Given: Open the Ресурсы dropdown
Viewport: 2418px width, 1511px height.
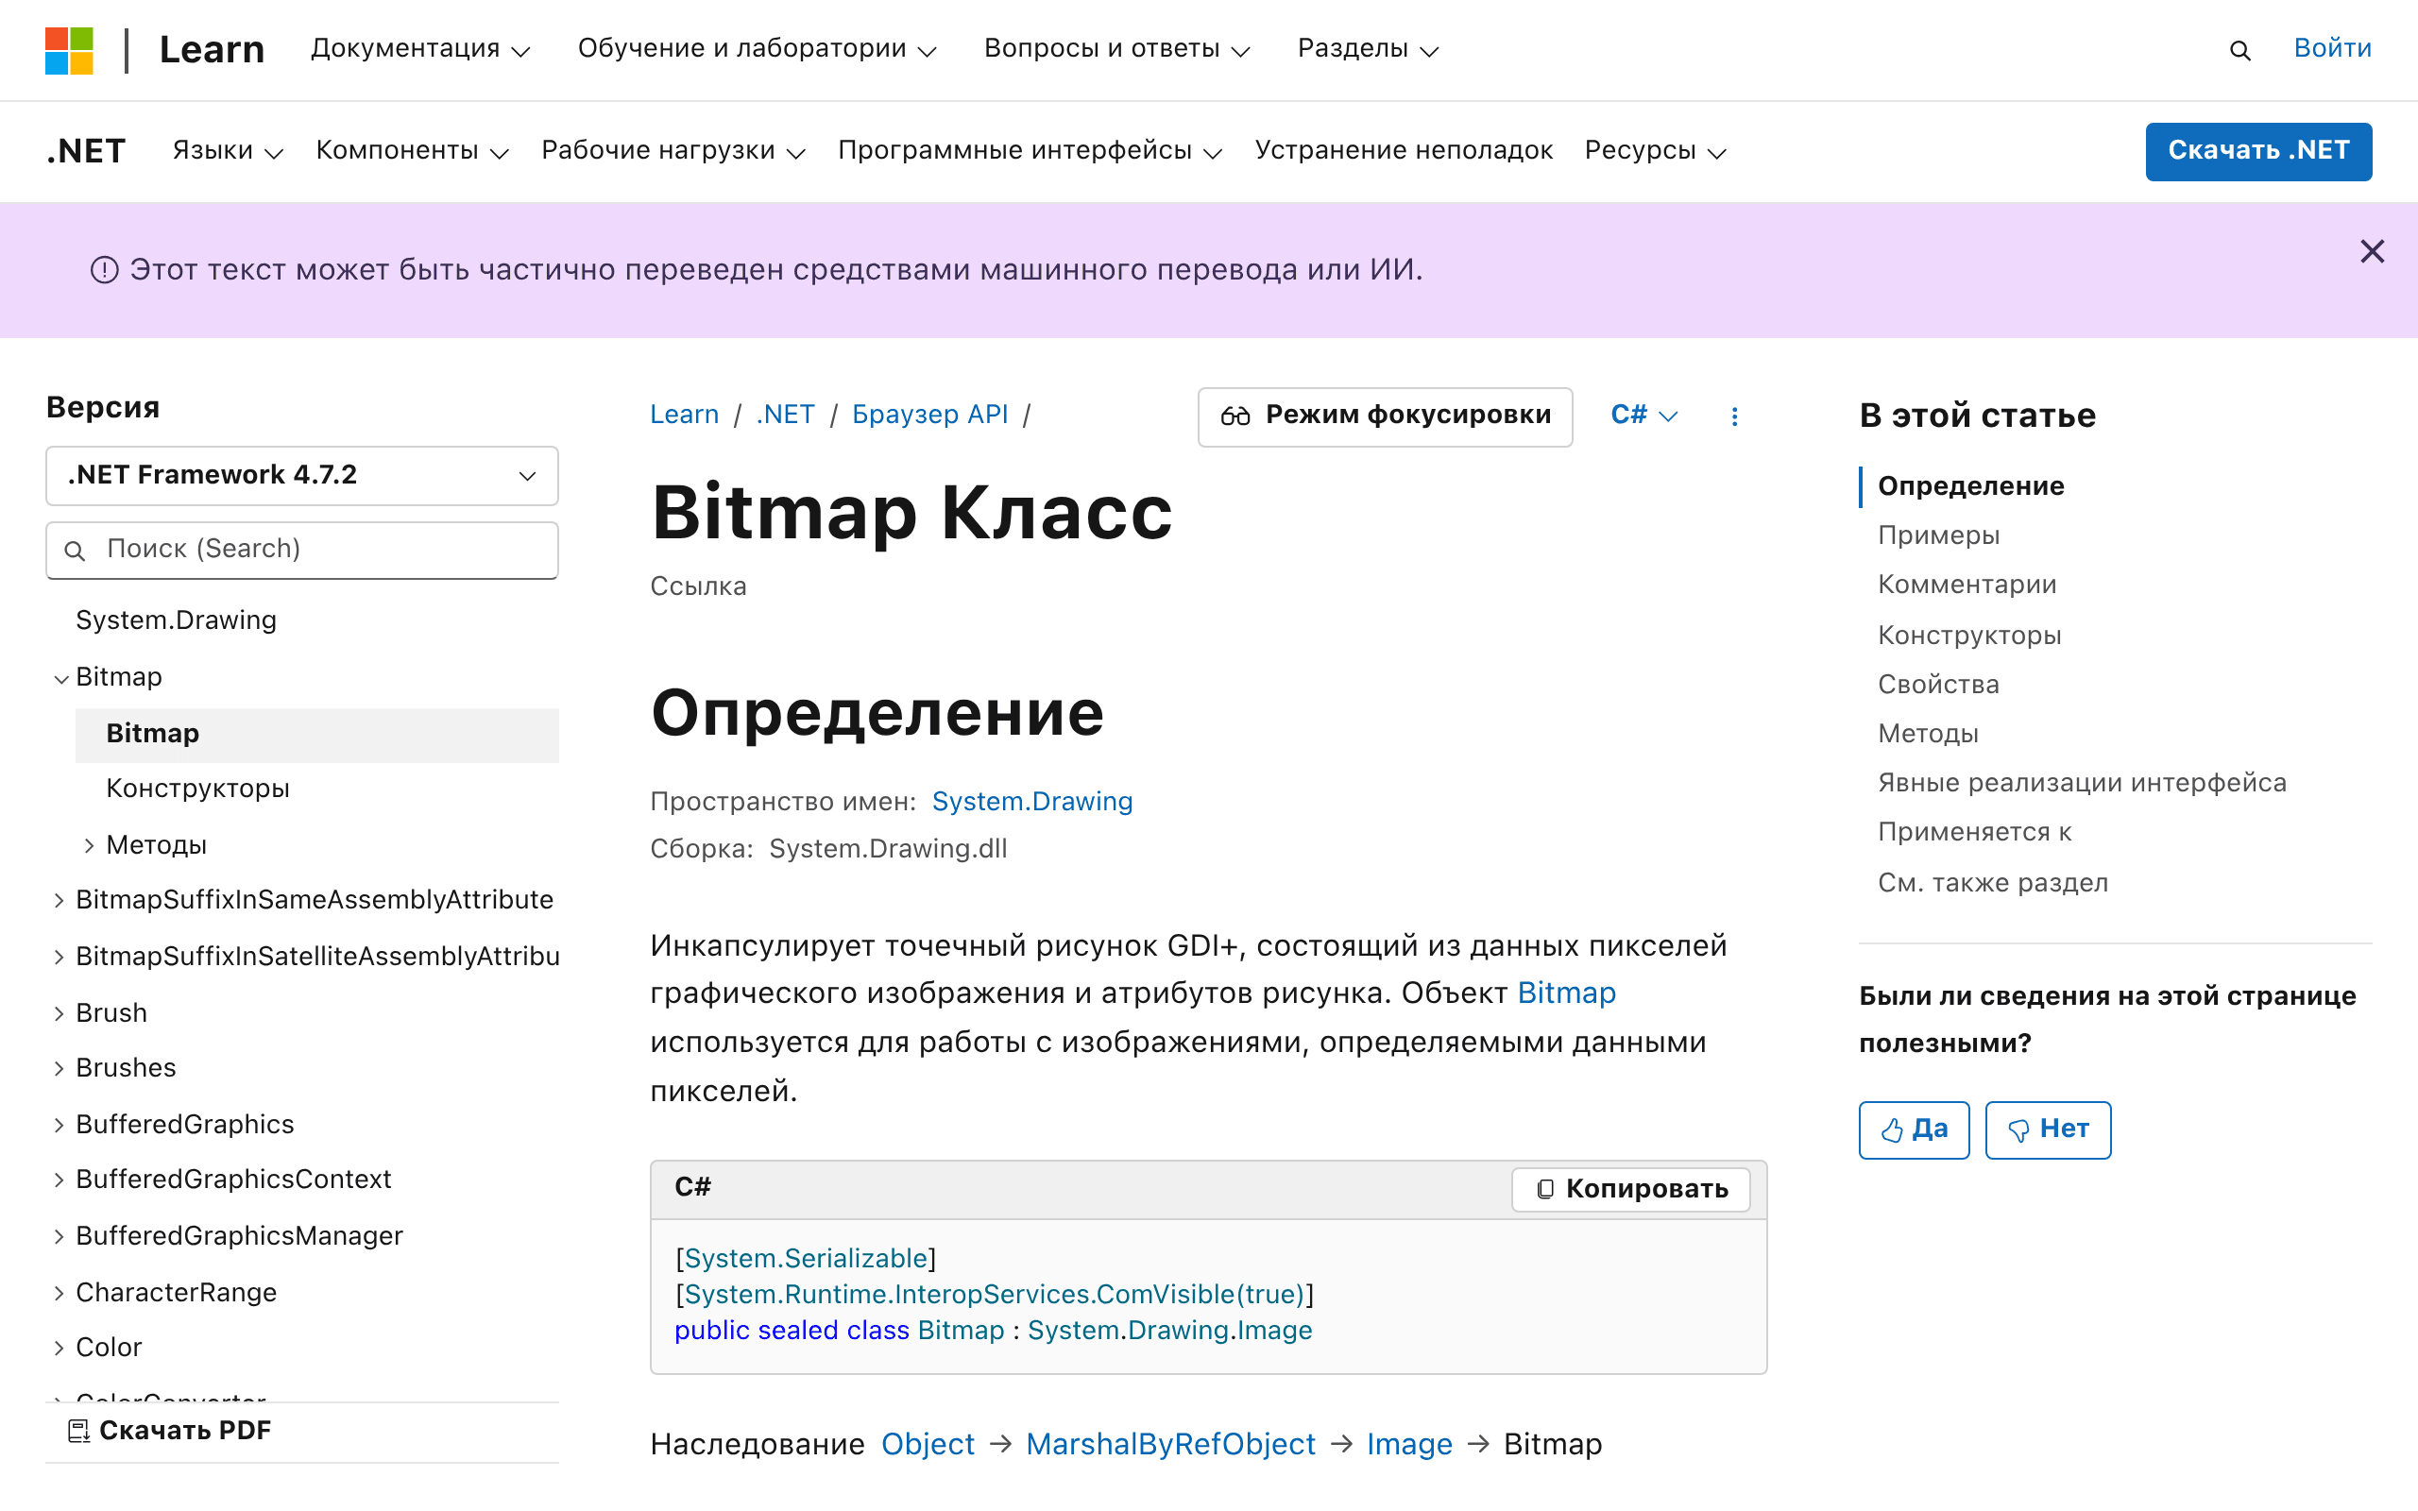Looking at the screenshot, I should click(x=1655, y=151).
